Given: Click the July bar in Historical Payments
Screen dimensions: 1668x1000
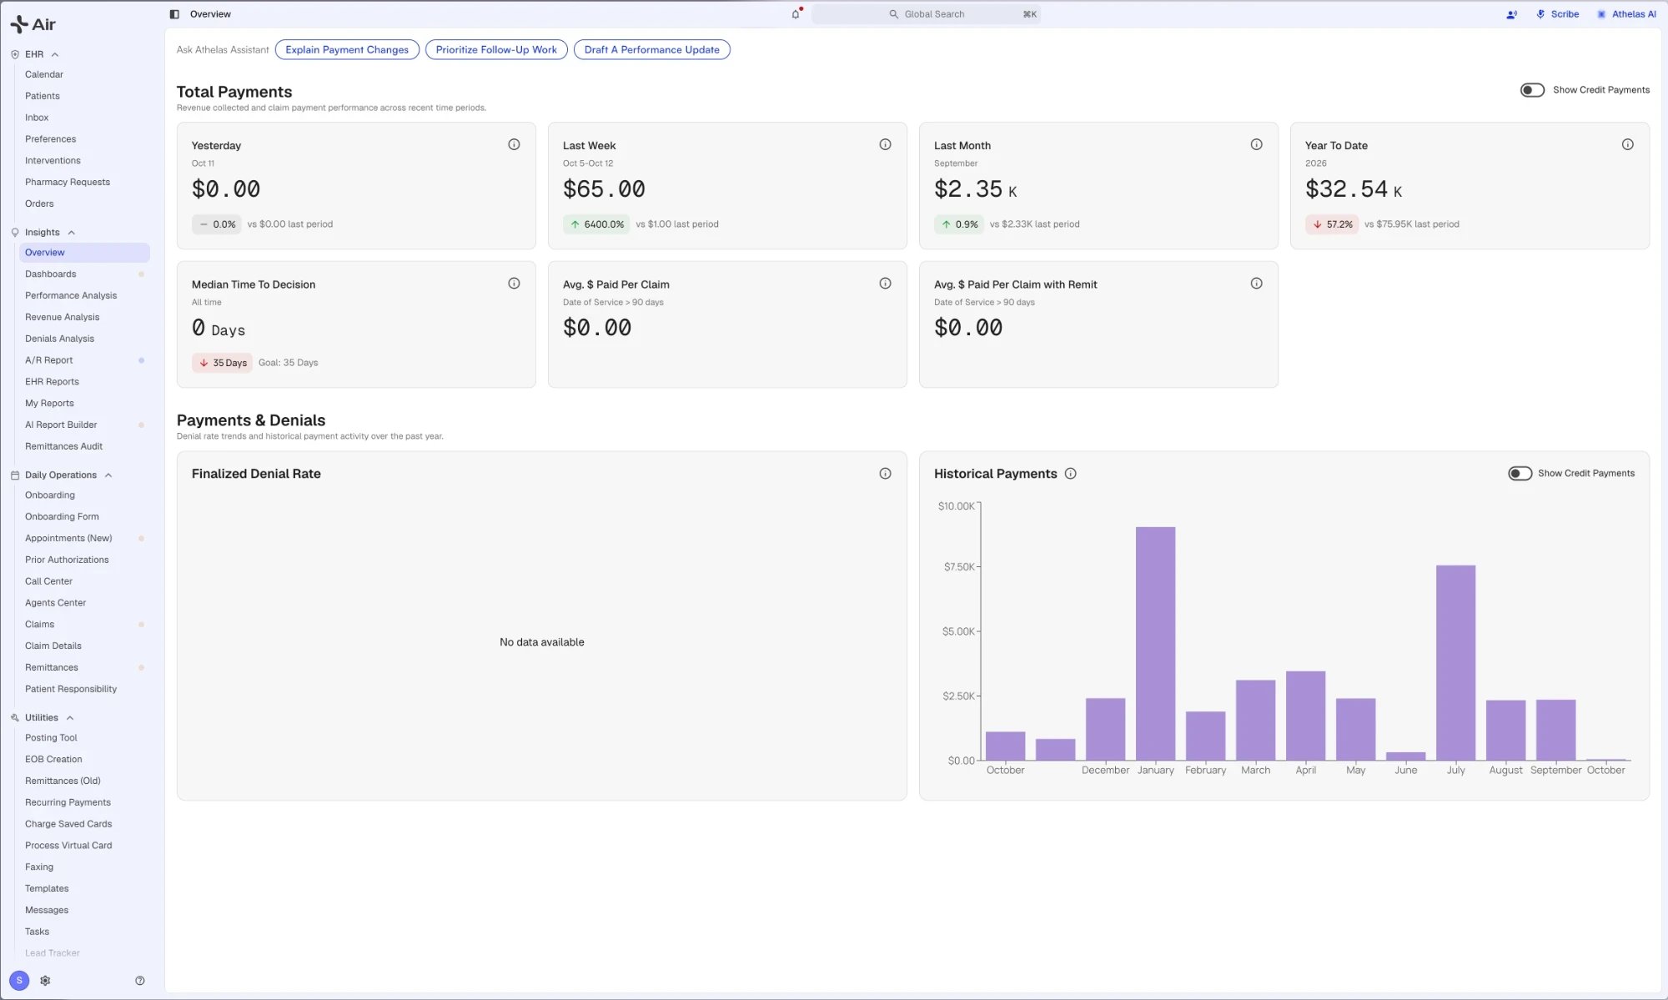Looking at the screenshot, I should 1455,663.
